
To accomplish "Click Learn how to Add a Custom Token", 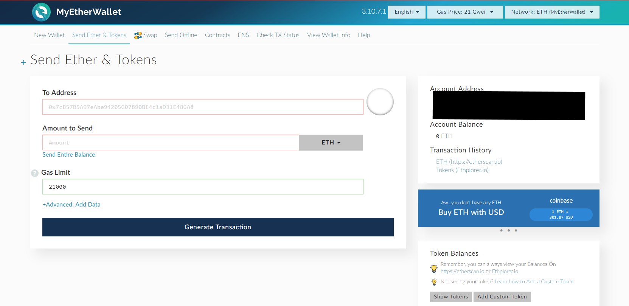I will pyautogui.click(x=534, y=281).
